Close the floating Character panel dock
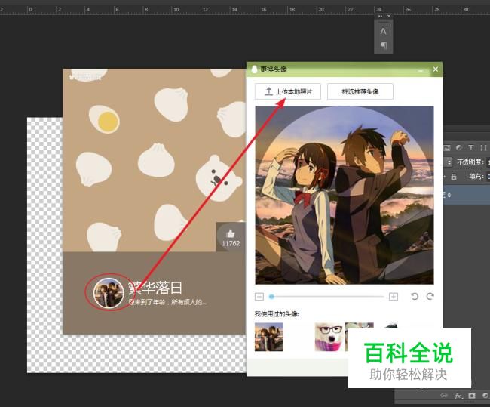The image size is (490, 407). [x=389, y=17]
